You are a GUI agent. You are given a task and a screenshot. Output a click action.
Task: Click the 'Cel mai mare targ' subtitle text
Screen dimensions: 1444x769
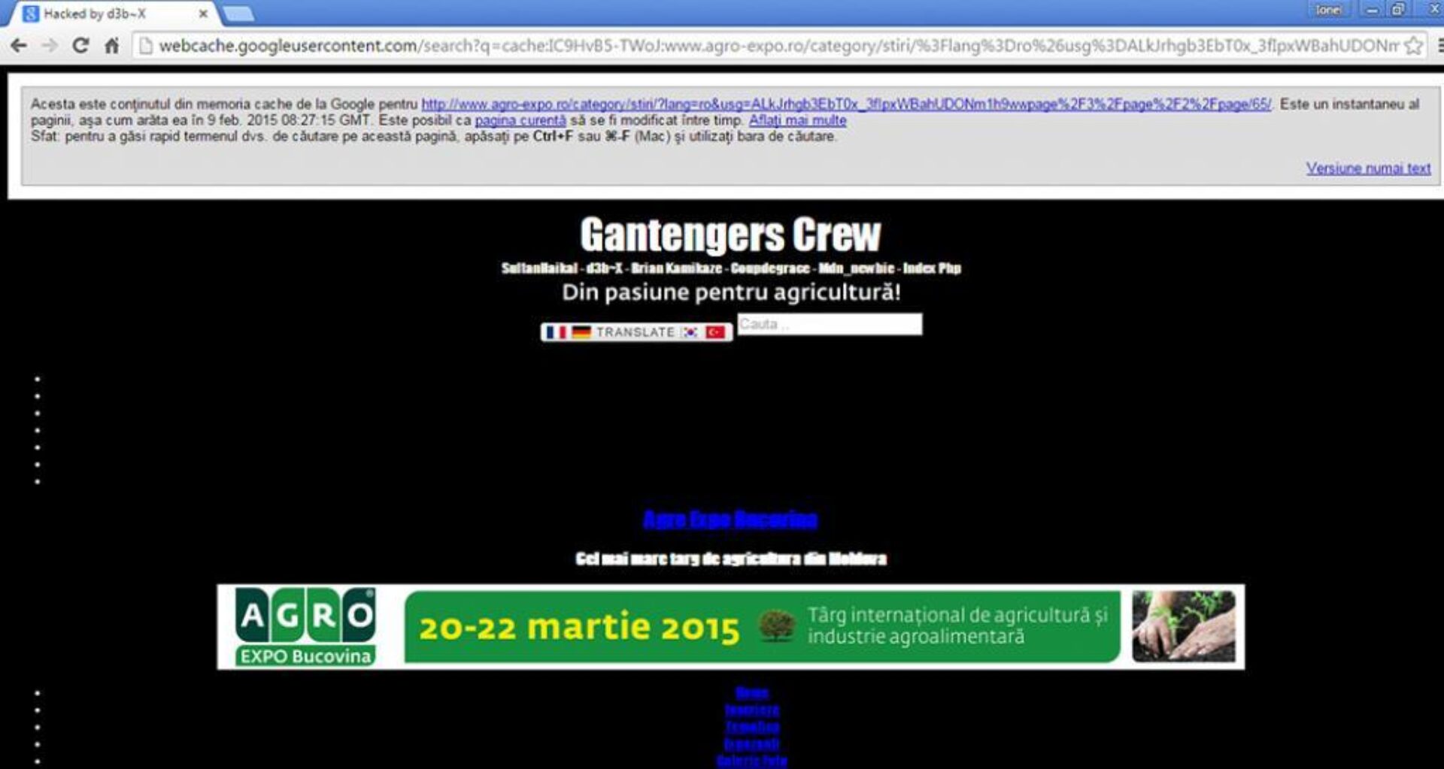[730, 559]
